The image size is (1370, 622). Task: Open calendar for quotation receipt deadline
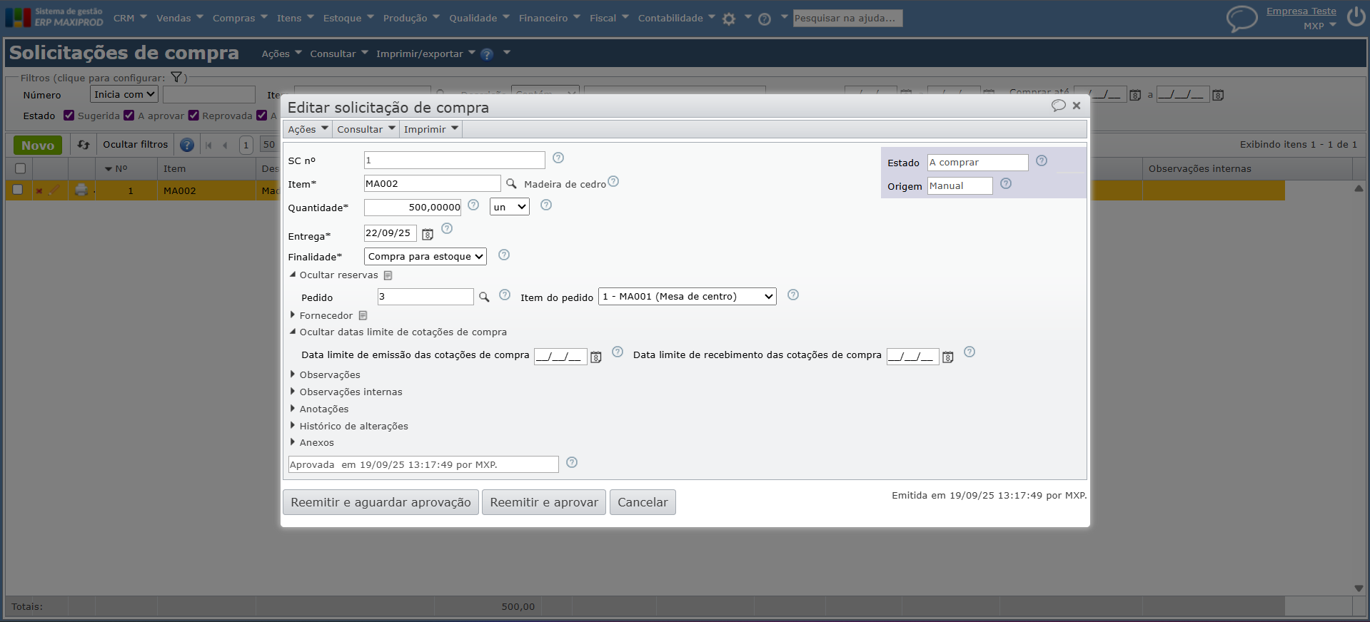(x=948, y=357)
